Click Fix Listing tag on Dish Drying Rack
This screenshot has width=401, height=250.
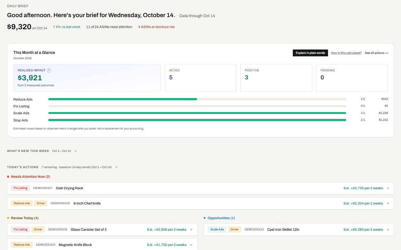(x=21, y=188)
